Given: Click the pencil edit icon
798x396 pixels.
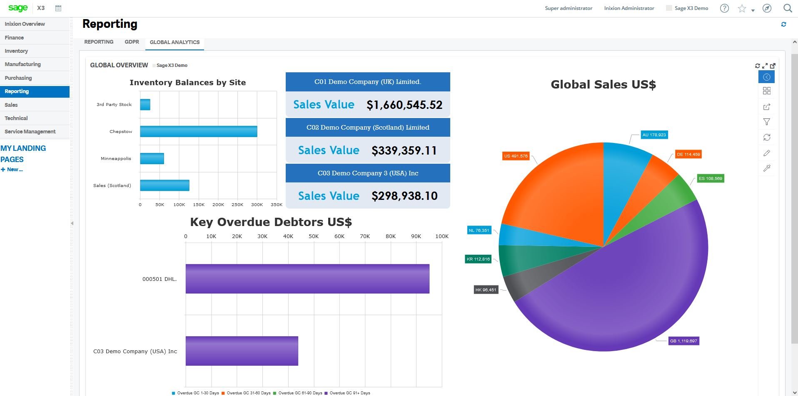Looking at the screenshot, I should tap(766, 153).
